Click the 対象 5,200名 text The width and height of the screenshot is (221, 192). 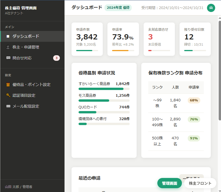[x=86, y=44]
